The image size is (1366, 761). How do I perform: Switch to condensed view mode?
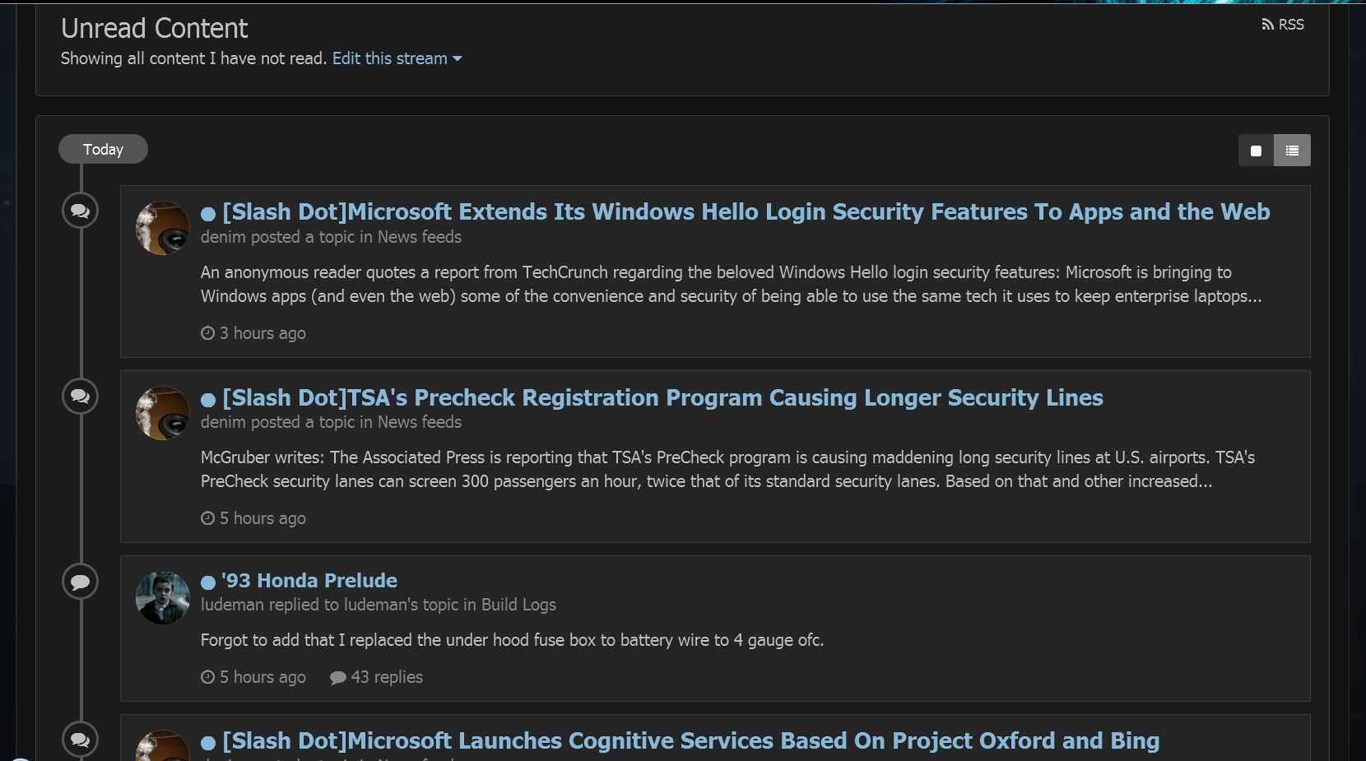coord(1256,151)
